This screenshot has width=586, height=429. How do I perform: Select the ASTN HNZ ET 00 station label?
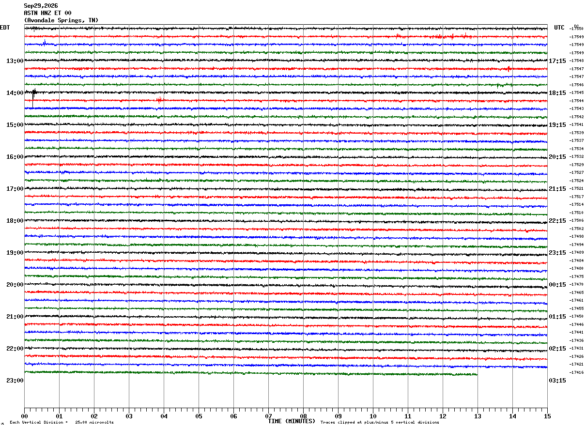(47, 13)
